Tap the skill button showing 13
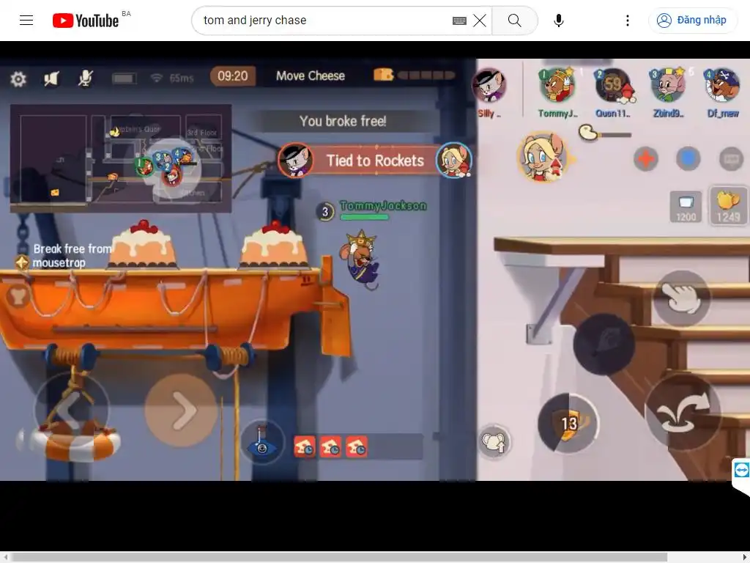Viewport: 750px width, 563px height. click(x=568, y=423)
